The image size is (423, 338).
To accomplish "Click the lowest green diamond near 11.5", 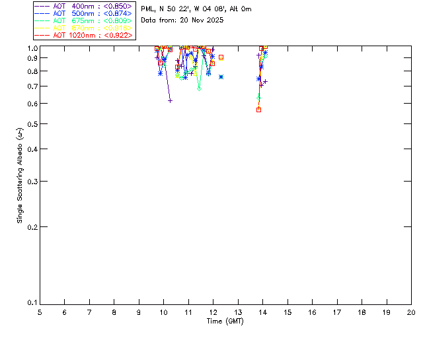I will pyautogui.click(x=199, y=88).
